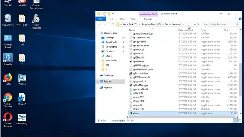Screen dimensions: 244x137
Task: Click the Properties icon in the Quick Access Toolbar
Action: point(104,14)
